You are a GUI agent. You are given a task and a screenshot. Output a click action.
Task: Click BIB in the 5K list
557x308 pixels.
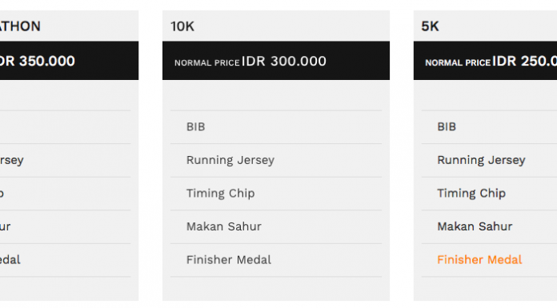pyautogui.click(x=447, y=127)
